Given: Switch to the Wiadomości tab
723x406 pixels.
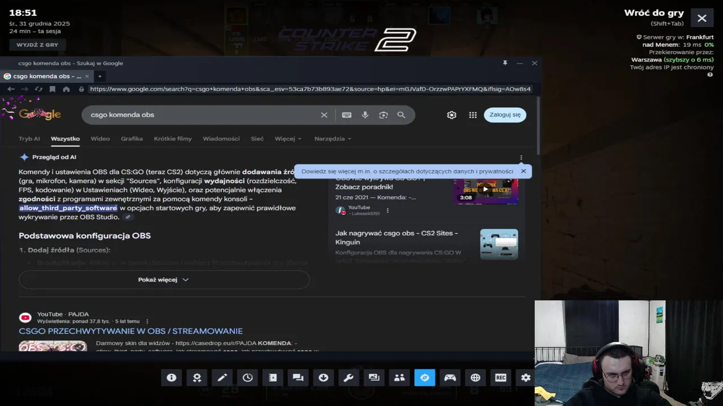Looking at the screenshot, I should (221, 139).
